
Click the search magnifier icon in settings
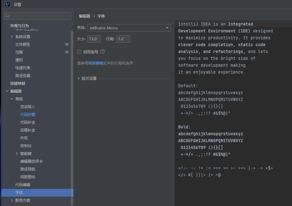[8, 16]
